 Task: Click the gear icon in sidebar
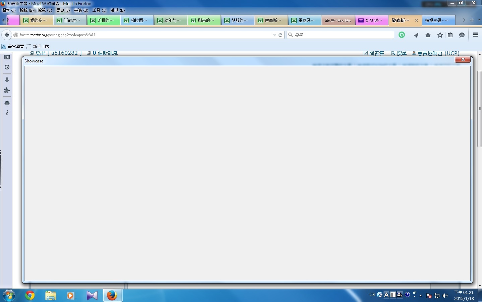coord(7,103)
